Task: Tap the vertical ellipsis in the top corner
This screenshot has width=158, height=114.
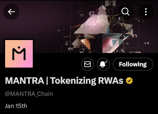Action: (x=146, y=12)
